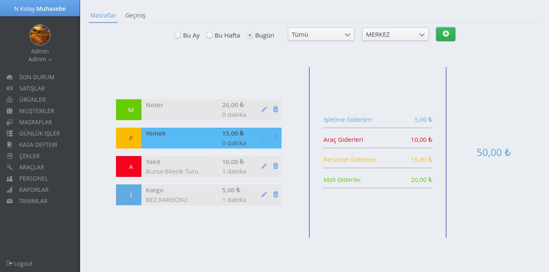Remove the Yakıt expense with trash icon
The height and width of the screenshot is (272, 549).
pos(275,166)
